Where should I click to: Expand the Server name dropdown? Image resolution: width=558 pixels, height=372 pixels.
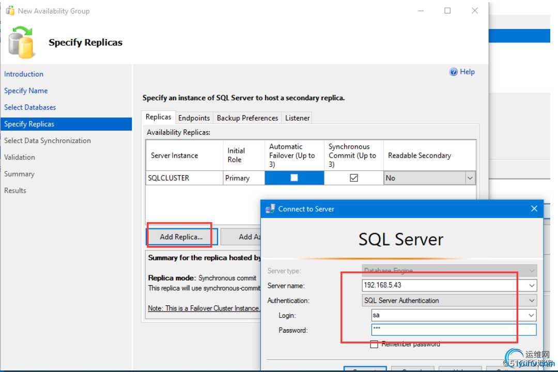532,286
